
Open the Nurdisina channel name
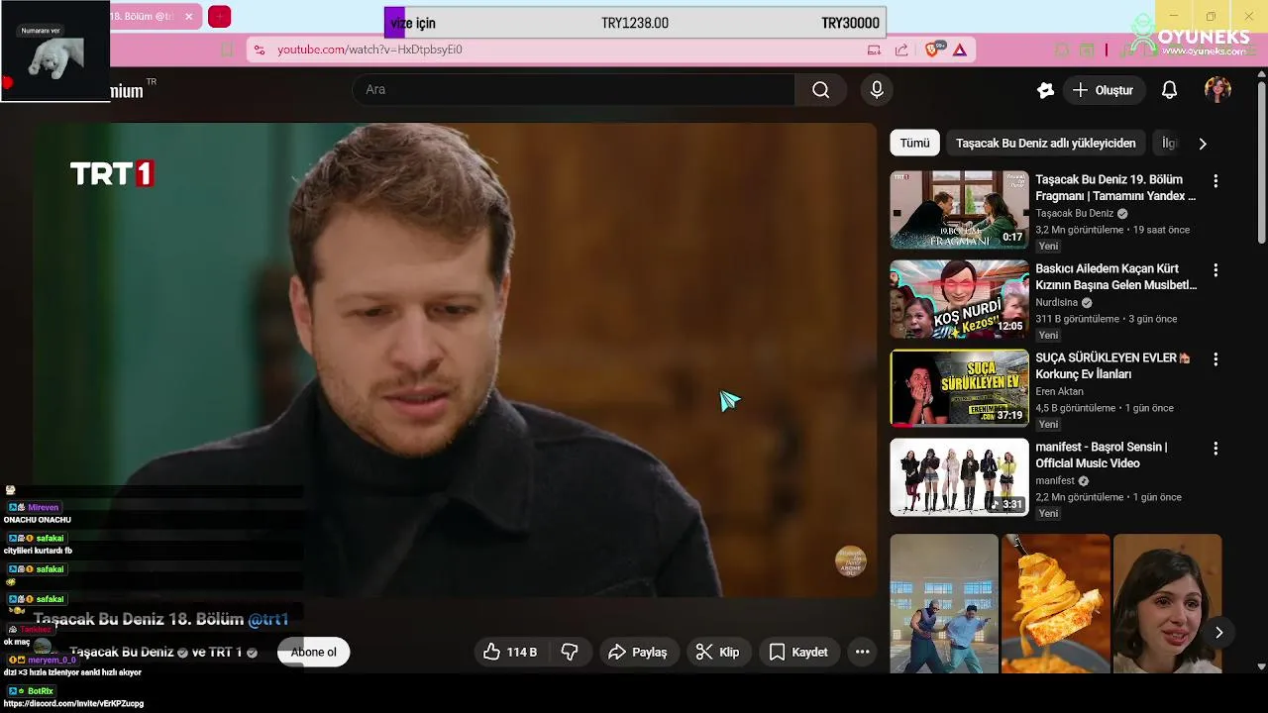(x=1057, y=303)
